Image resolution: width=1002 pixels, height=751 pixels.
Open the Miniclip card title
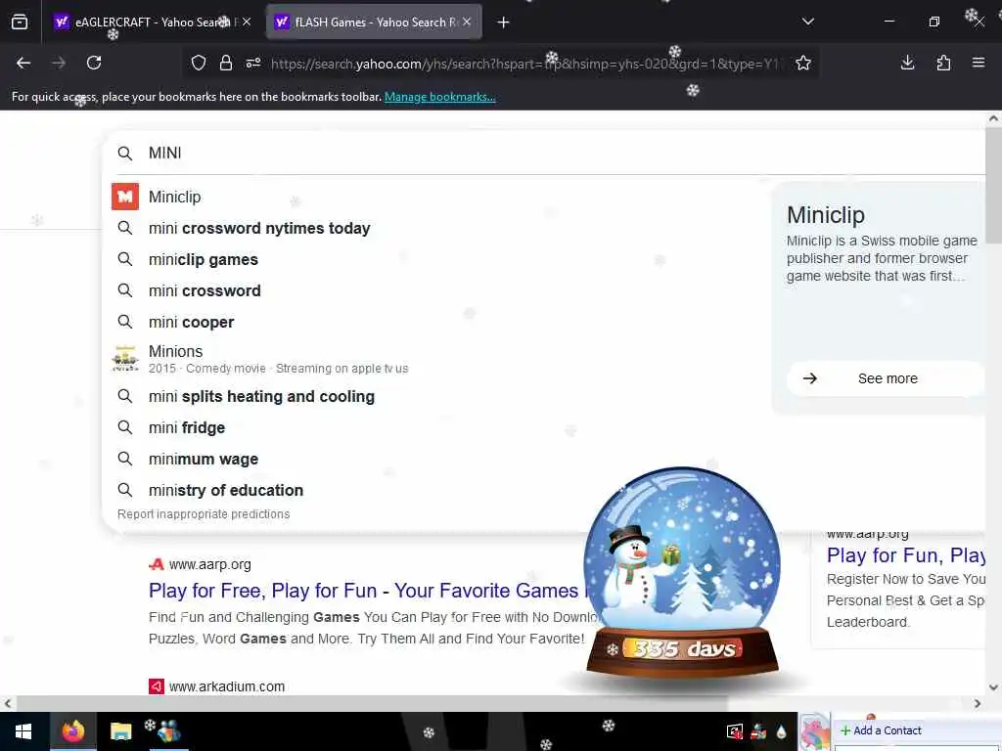[x=826, y=215]
